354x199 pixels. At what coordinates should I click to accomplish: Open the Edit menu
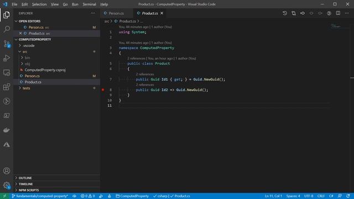[x=24, y=4]
